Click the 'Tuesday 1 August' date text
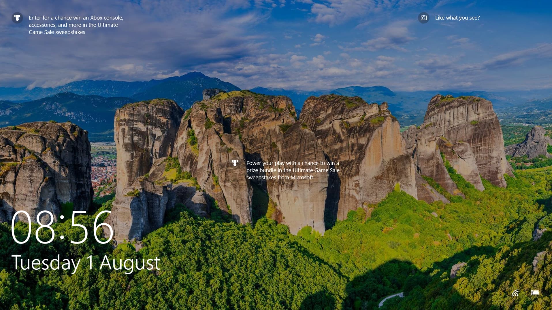Viewport: 552px width, 310px height. [x=86, y=263]
